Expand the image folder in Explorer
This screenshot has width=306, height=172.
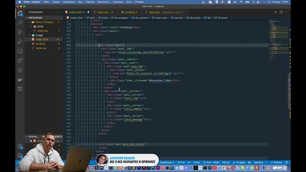[x=29, y=35]
